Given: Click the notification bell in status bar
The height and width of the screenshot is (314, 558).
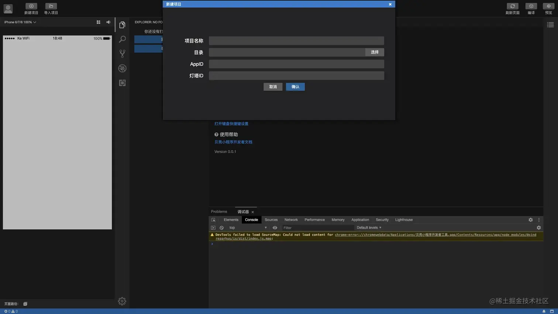Looking at the screenshot, I should (x=544, y=311).
